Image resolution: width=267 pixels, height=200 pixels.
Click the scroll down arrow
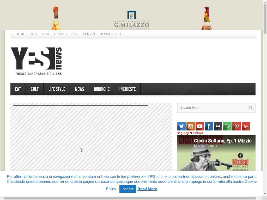point(265,194)
